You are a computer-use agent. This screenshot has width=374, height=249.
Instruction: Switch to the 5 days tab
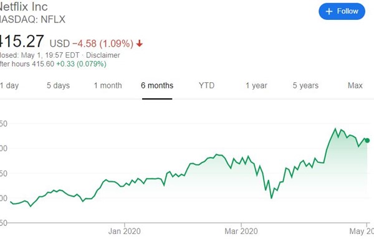click(58, 85)
